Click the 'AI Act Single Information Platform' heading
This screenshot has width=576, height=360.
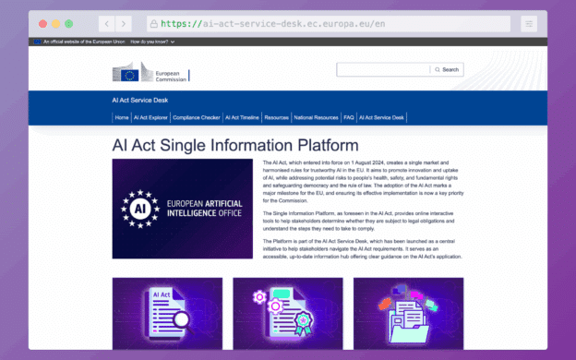point(235,146)
